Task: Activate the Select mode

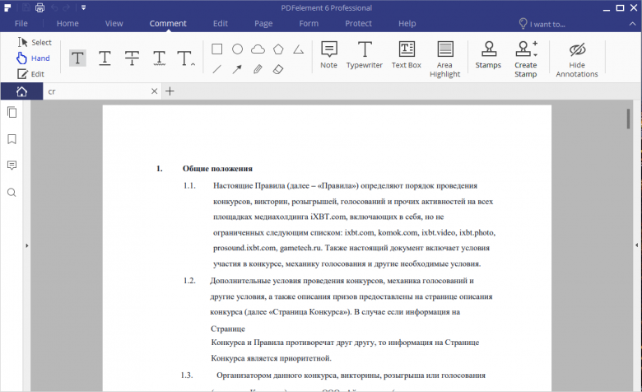Action: pos(34,42)
